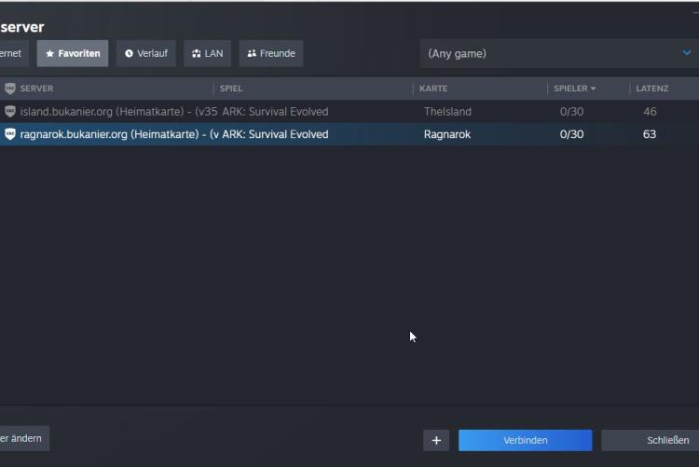Screen dimensions: 699x467
Task: Click shield icon of island.bukanier.org row
Action: [10, 111]
